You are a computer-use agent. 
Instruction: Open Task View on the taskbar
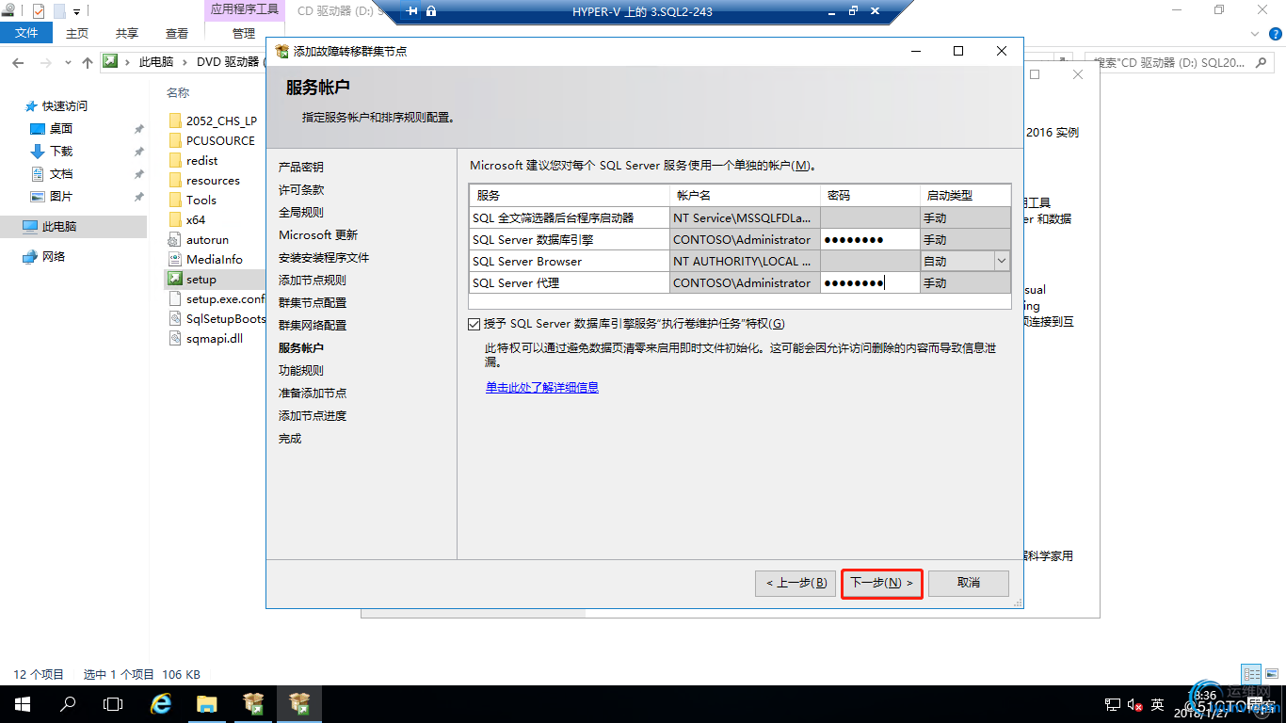(x=113, y=704)
